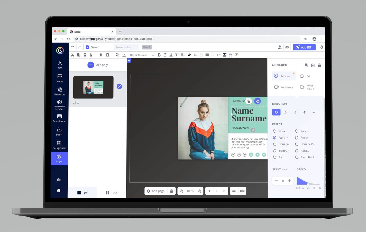The height and width of the screenshot is (232, 366).
Task: Open the Background panel
Action: click(x=59, y=145)
